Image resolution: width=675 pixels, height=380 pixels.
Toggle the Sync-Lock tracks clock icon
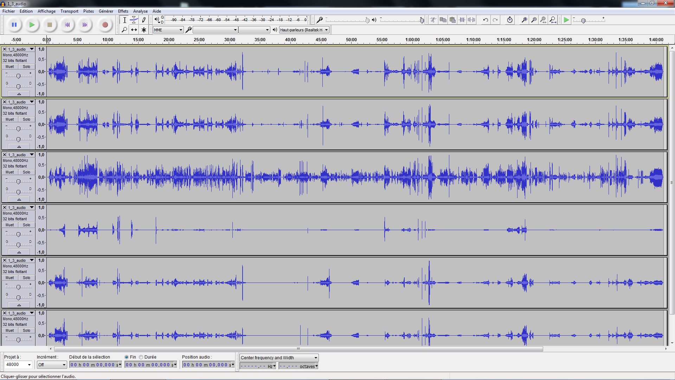click(510, 20)
